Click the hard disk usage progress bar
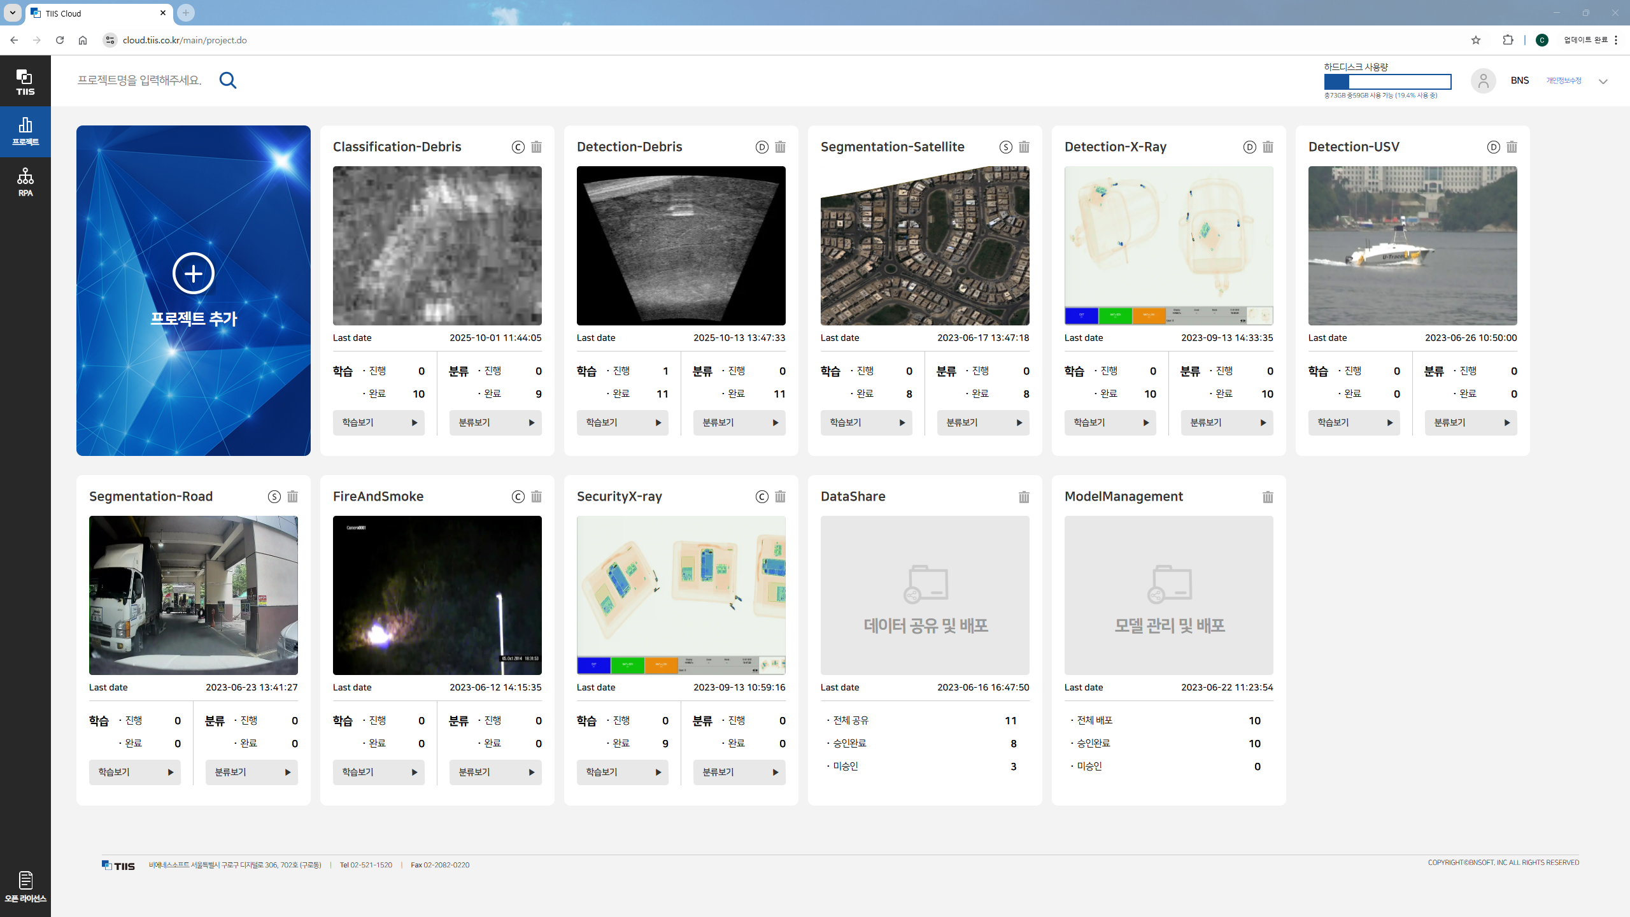Image resolution: width=1630 pixels, height=917 pixels. pos(1387,82)
